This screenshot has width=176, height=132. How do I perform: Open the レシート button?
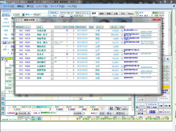tap(142, 106)
